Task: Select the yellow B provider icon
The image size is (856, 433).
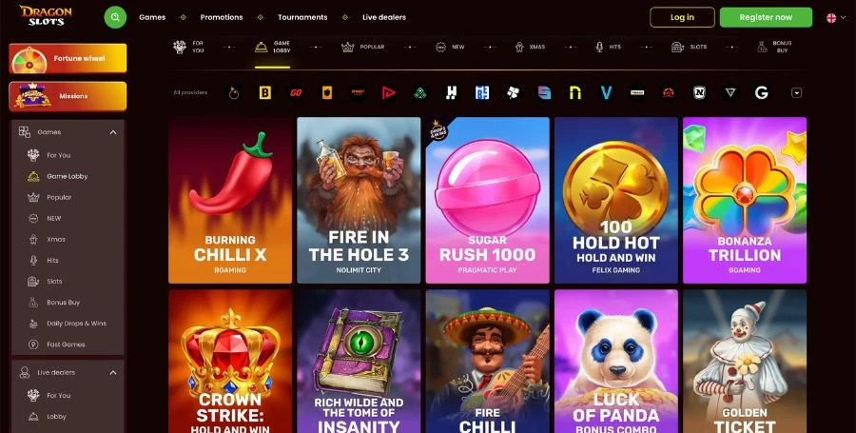Action: tap(264, 93)
